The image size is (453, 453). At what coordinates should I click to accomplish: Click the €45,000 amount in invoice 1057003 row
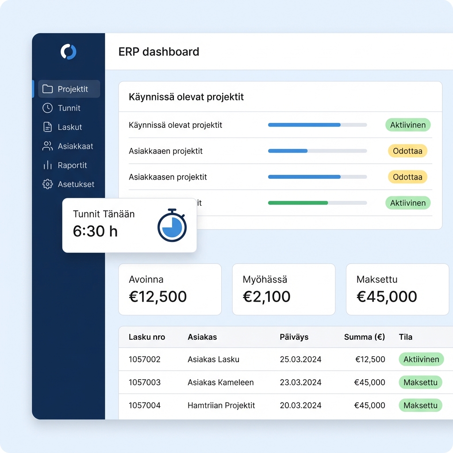pyautogui.click(x=369, y=382)
